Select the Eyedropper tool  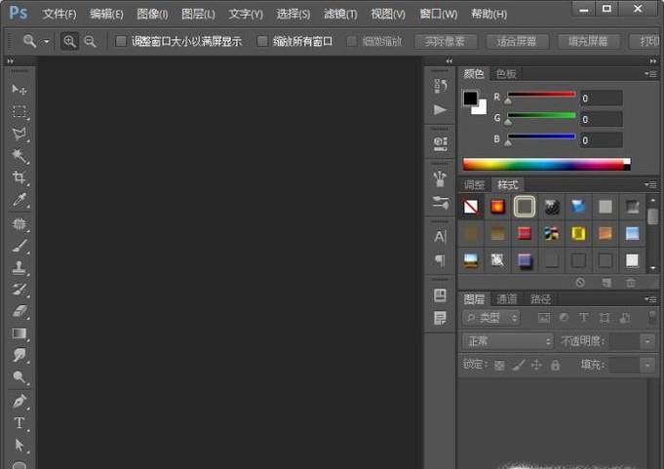20,199
